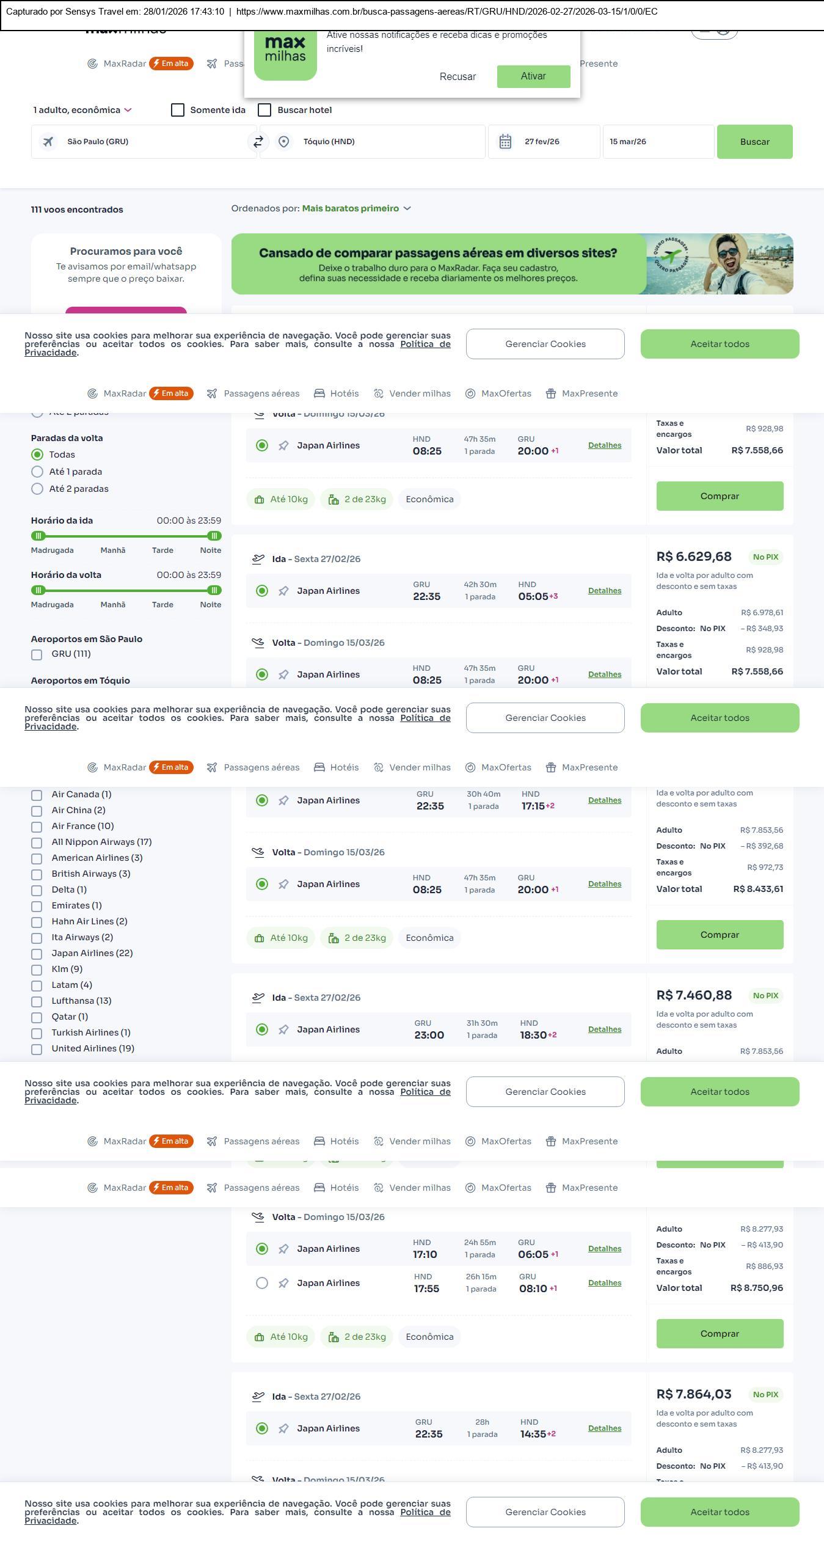Click the pin icon on the 17:55 return flight
The height and width of the screenshot is (1542, 824).
283,1283
